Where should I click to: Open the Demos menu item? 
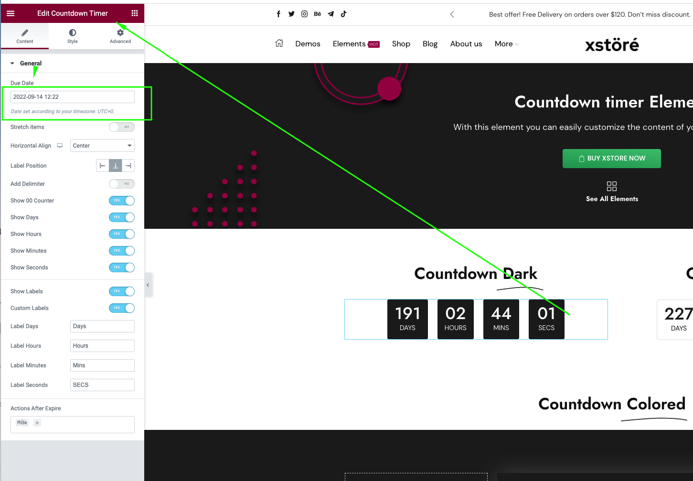(x=308, y=44)
